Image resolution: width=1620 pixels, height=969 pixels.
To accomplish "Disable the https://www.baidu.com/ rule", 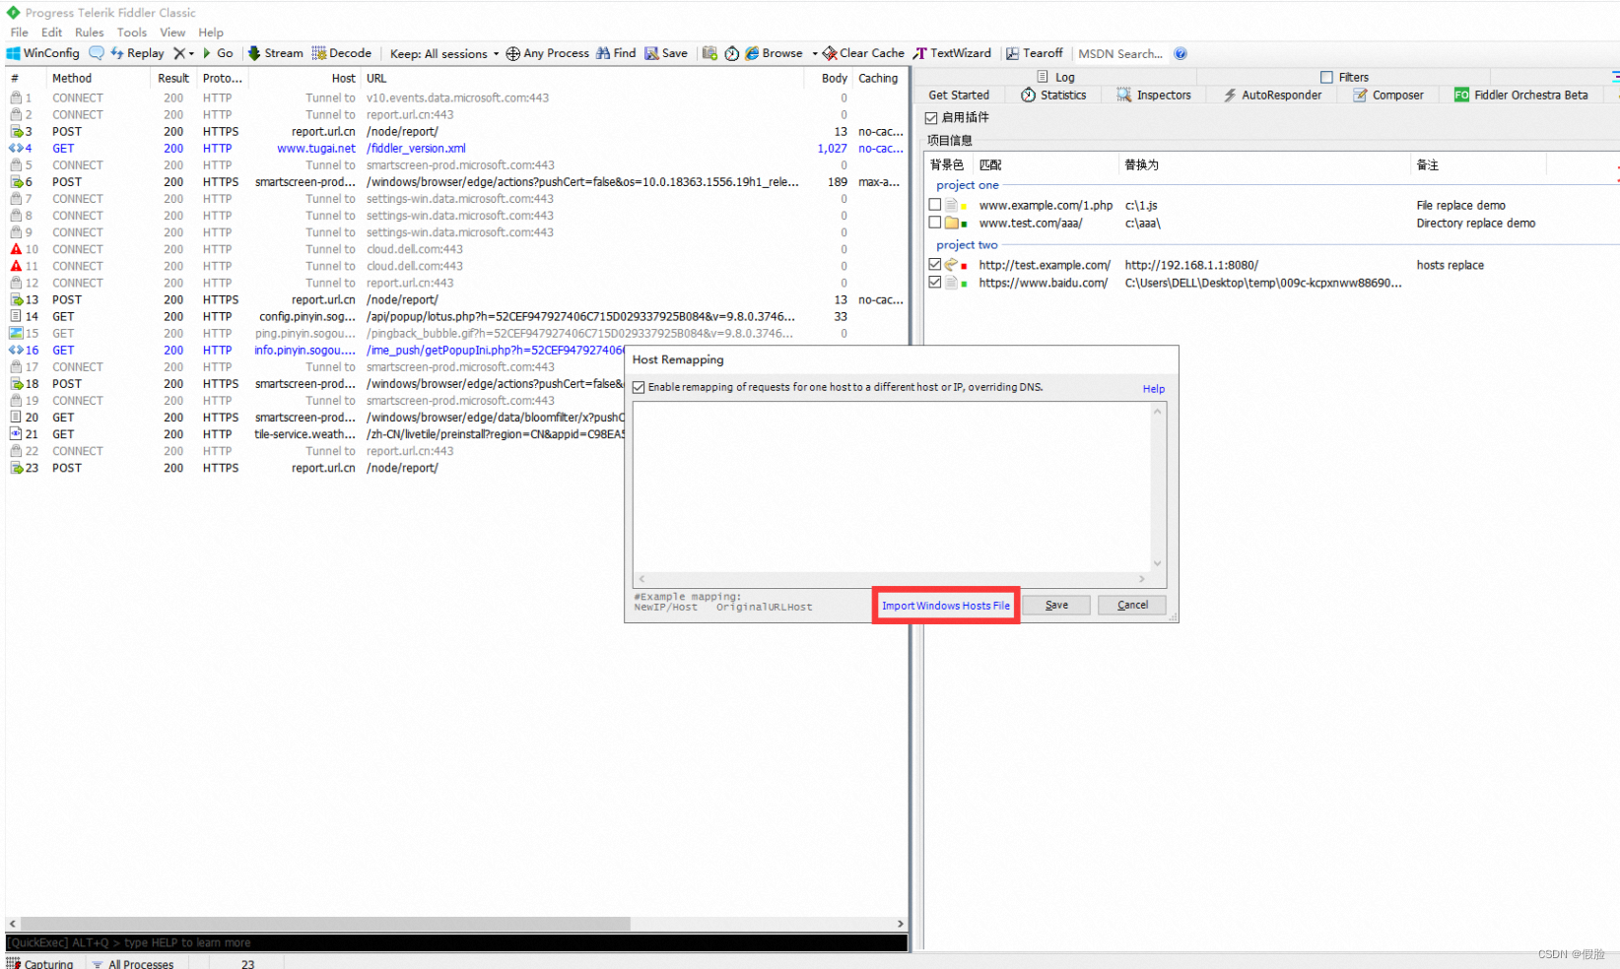I will pyautogui.click(x=935, y=283).
